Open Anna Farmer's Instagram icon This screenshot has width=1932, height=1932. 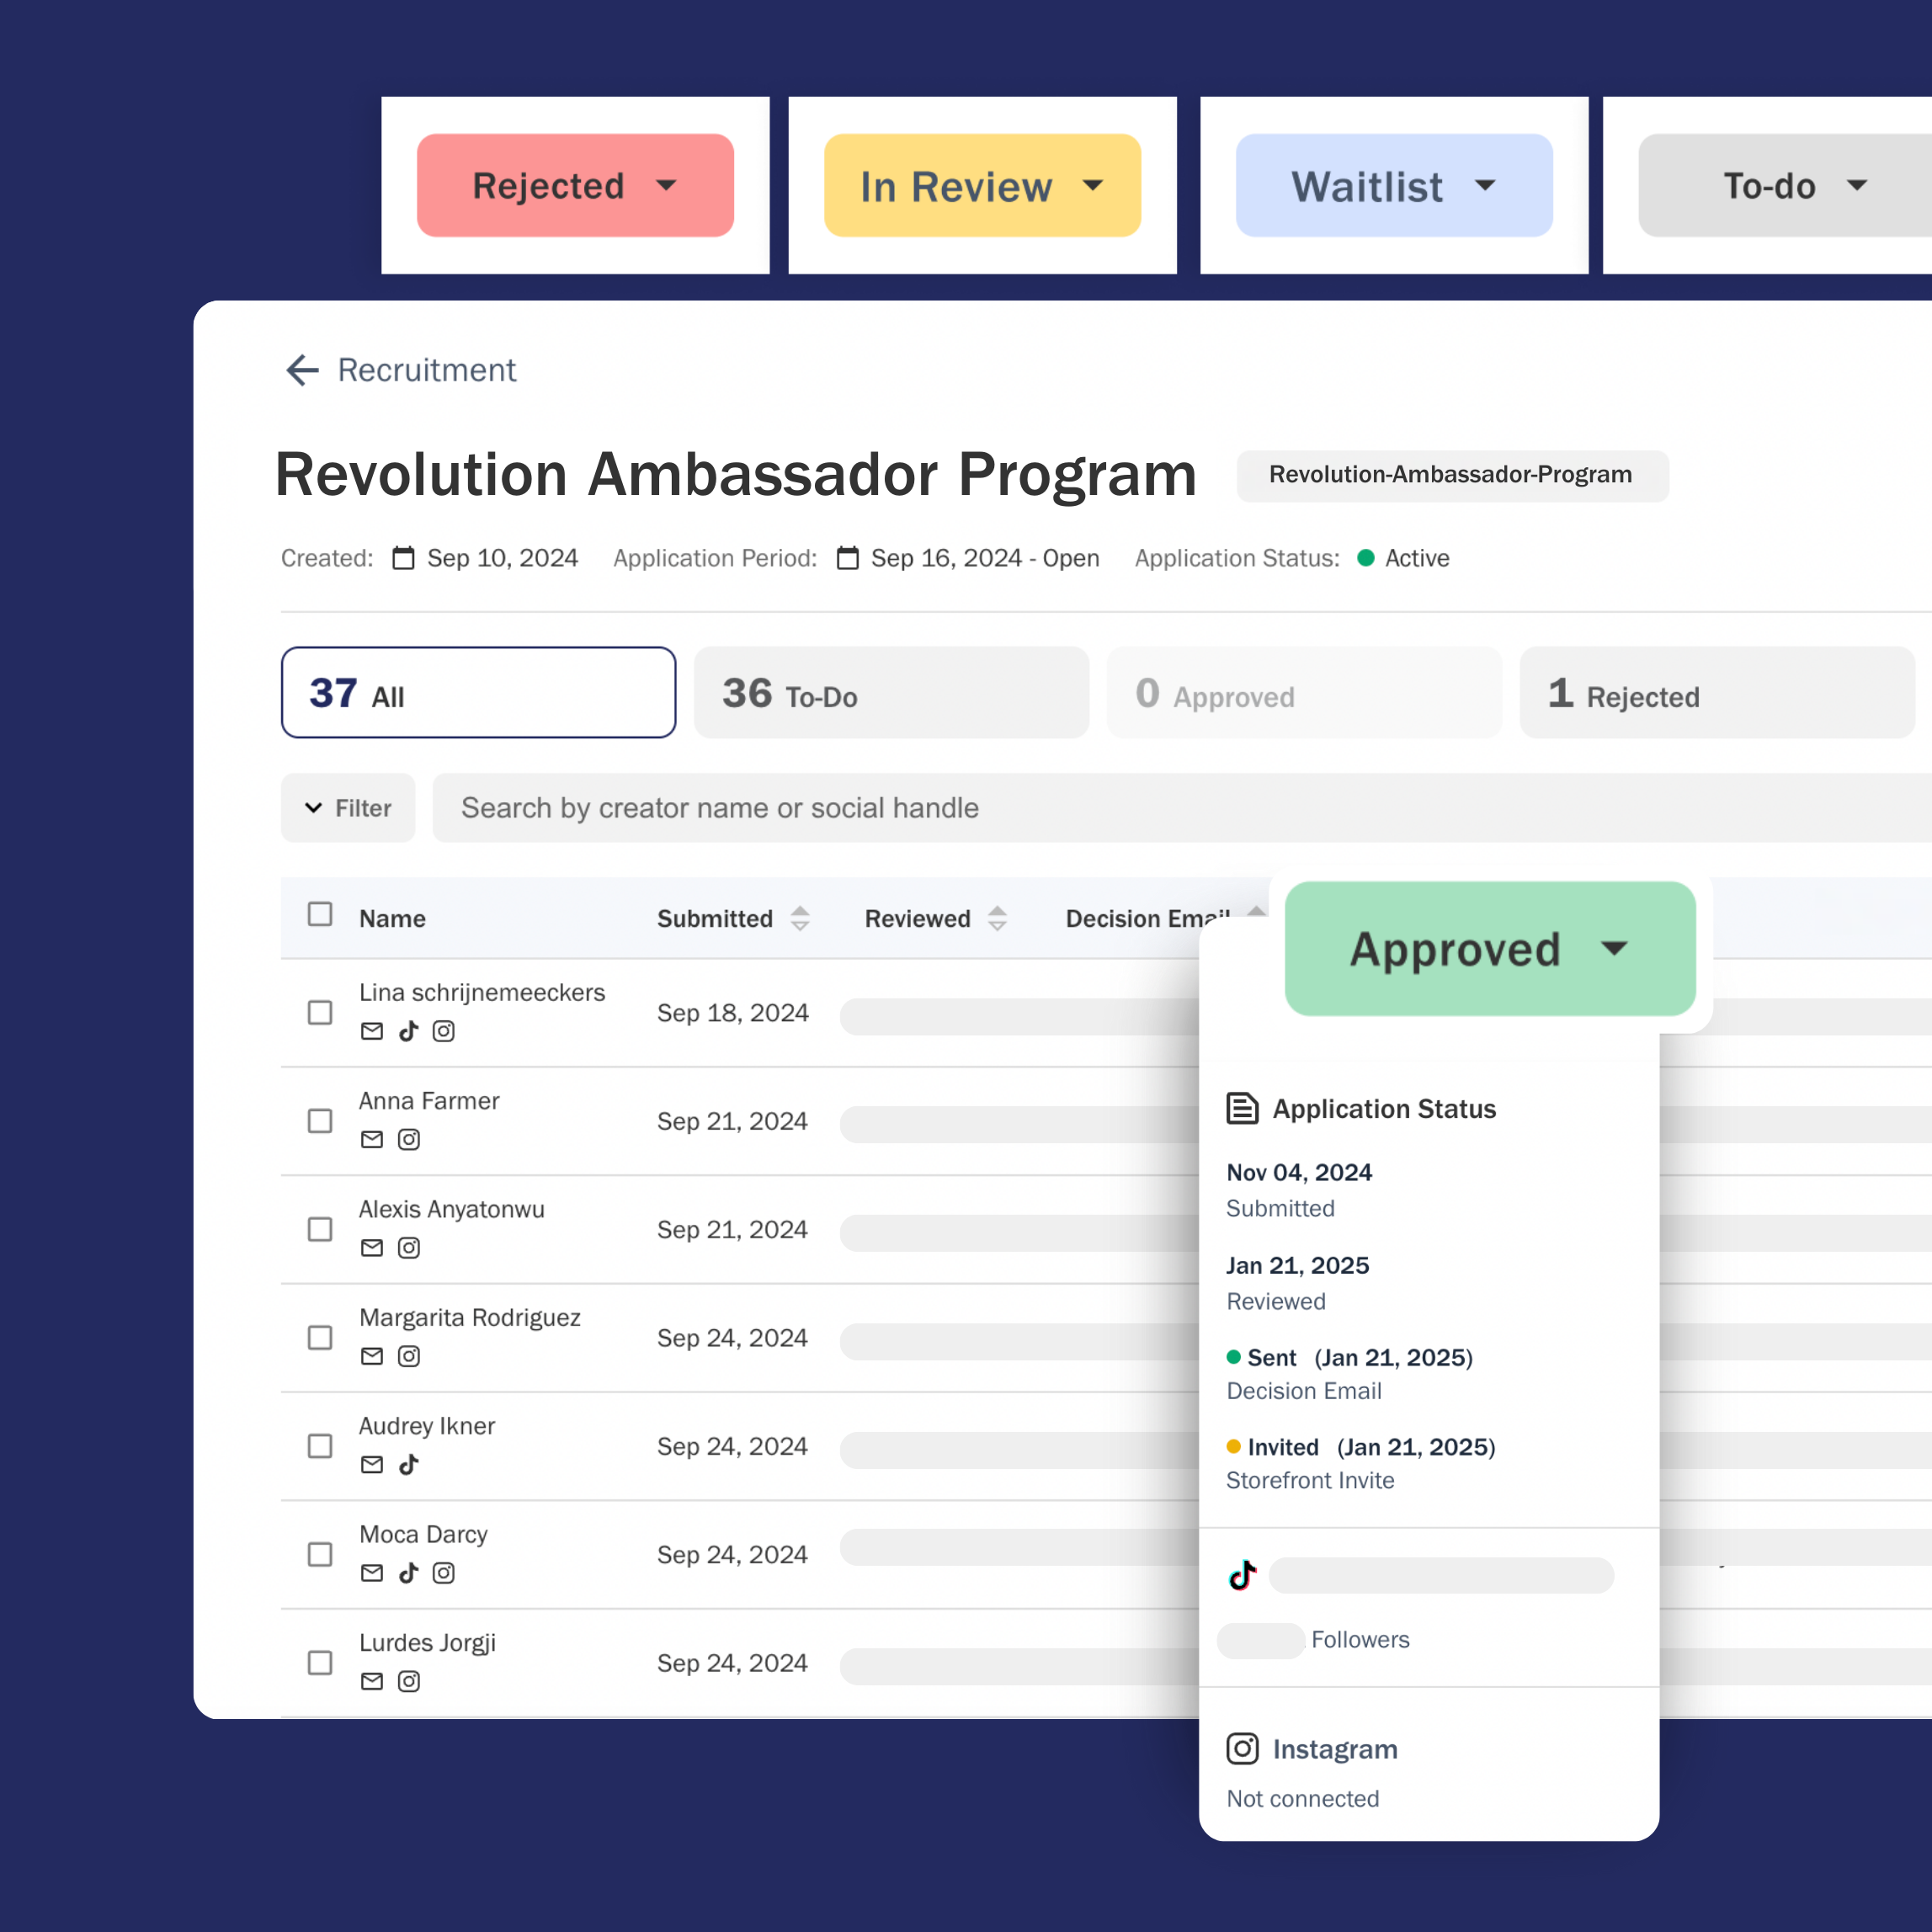(x=409, y=1139)
